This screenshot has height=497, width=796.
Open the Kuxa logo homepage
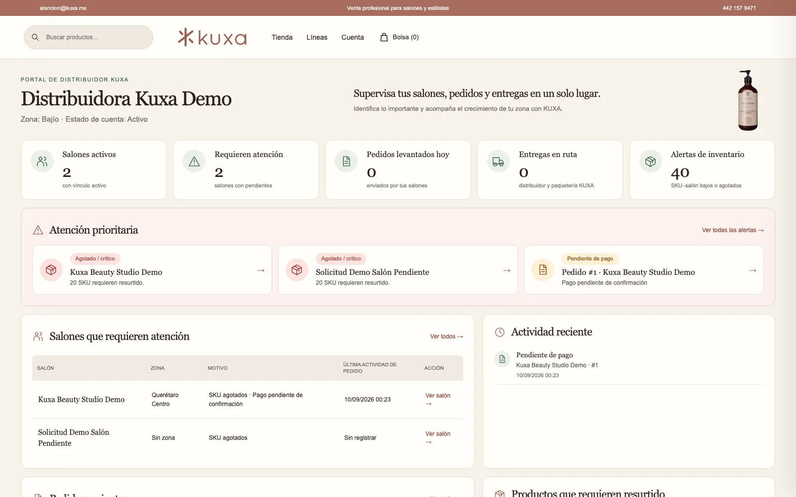(212, 37)
